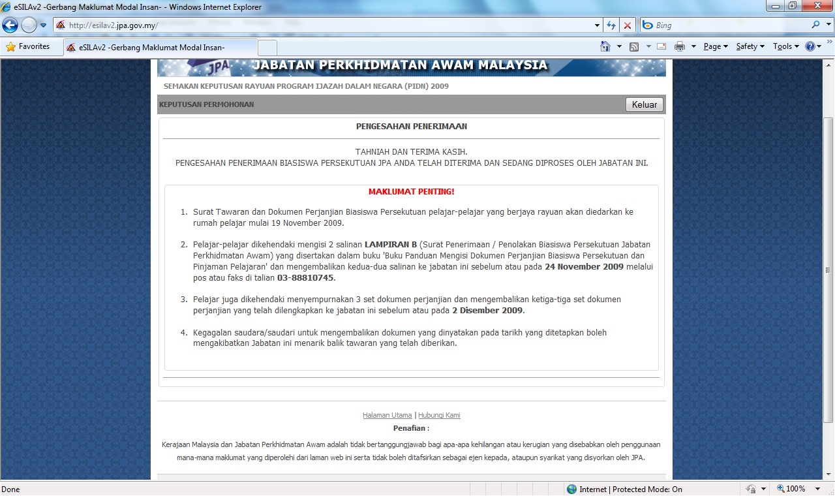Click the Internet Explorer window title icon
This screenshot has height=496, width=835.
tap(7, 7)
